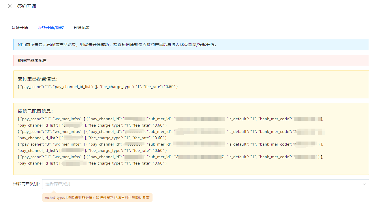This screenshot has width=378, height=212.
Task: Click the 微信已配置信息 heading
Action: (35, 111)
